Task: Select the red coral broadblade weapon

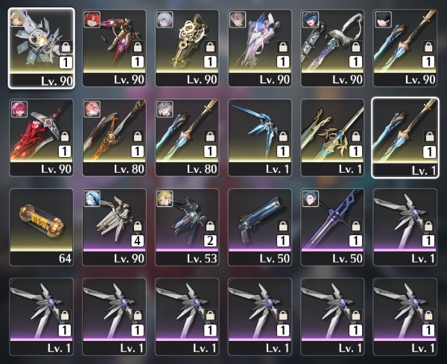Action: tap(41, 138)
